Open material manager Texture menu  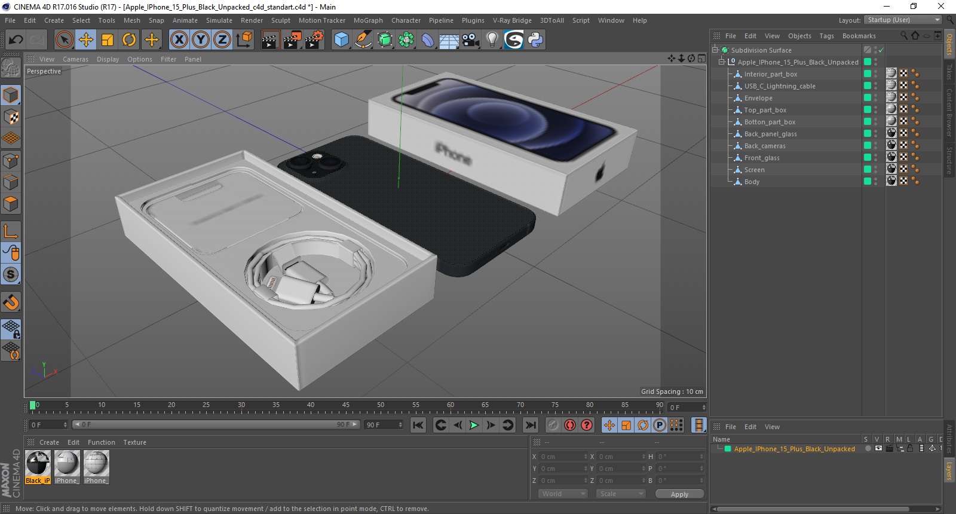134,442
